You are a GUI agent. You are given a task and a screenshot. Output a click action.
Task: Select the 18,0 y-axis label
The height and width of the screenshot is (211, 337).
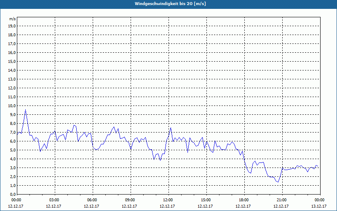coord(12,35)
